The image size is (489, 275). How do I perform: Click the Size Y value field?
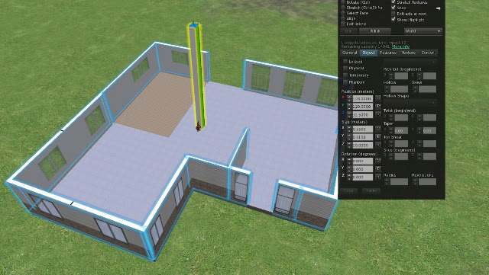[x=362, y=137]
